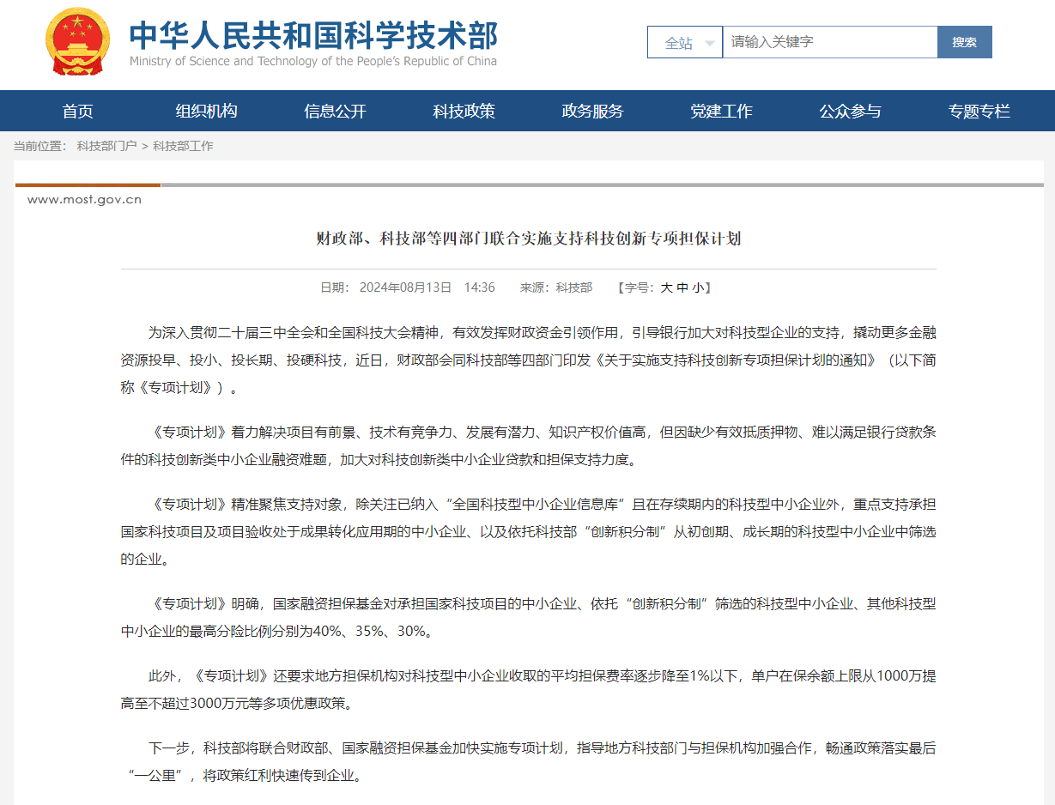Screen dimensions: 1055x805
Task: Click the time text 14:36
Action: pyautogui.click(x=480, y=287)
